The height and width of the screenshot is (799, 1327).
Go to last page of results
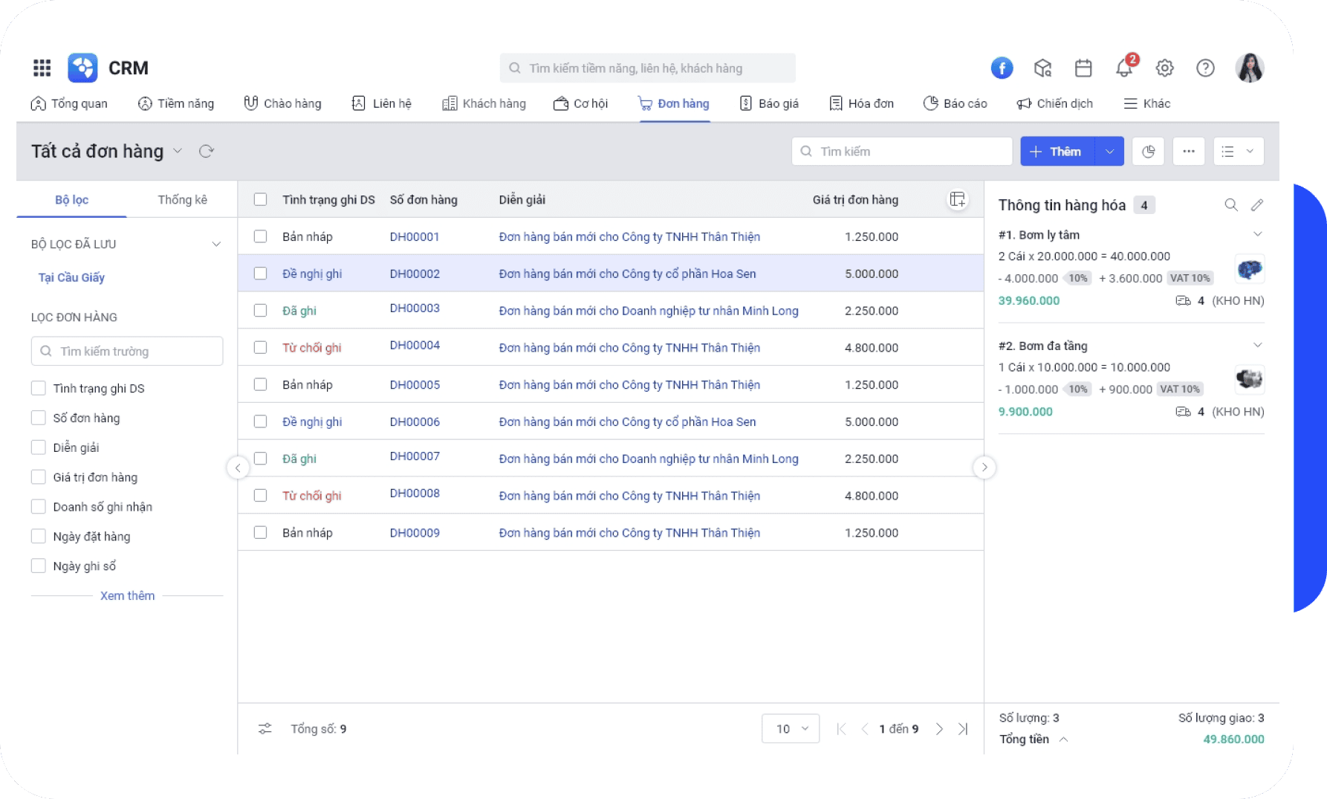tap(963, 729)
